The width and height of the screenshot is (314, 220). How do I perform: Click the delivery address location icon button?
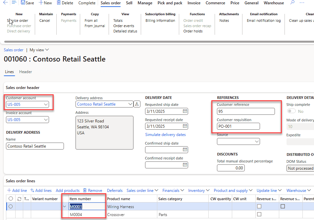pyautogui.click(x=137, y=104)
